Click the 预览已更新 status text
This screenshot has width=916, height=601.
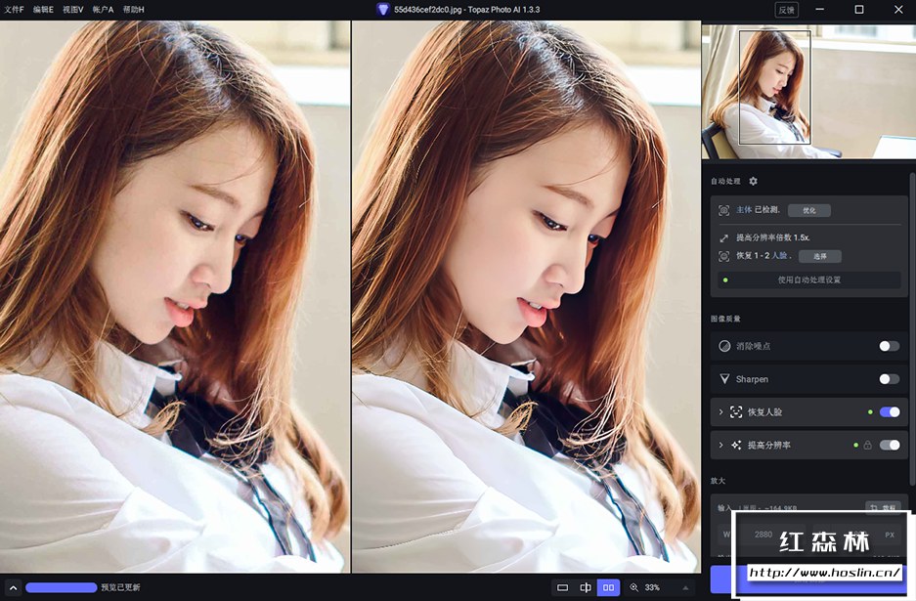[x=120, y=587]
